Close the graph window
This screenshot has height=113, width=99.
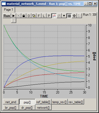[95, 4]
